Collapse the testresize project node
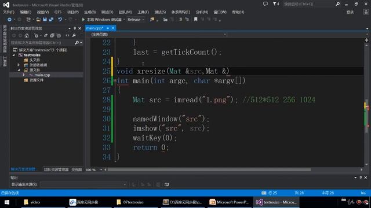The height and width of the screenshot is (208, 371). (x=14, y=55)
